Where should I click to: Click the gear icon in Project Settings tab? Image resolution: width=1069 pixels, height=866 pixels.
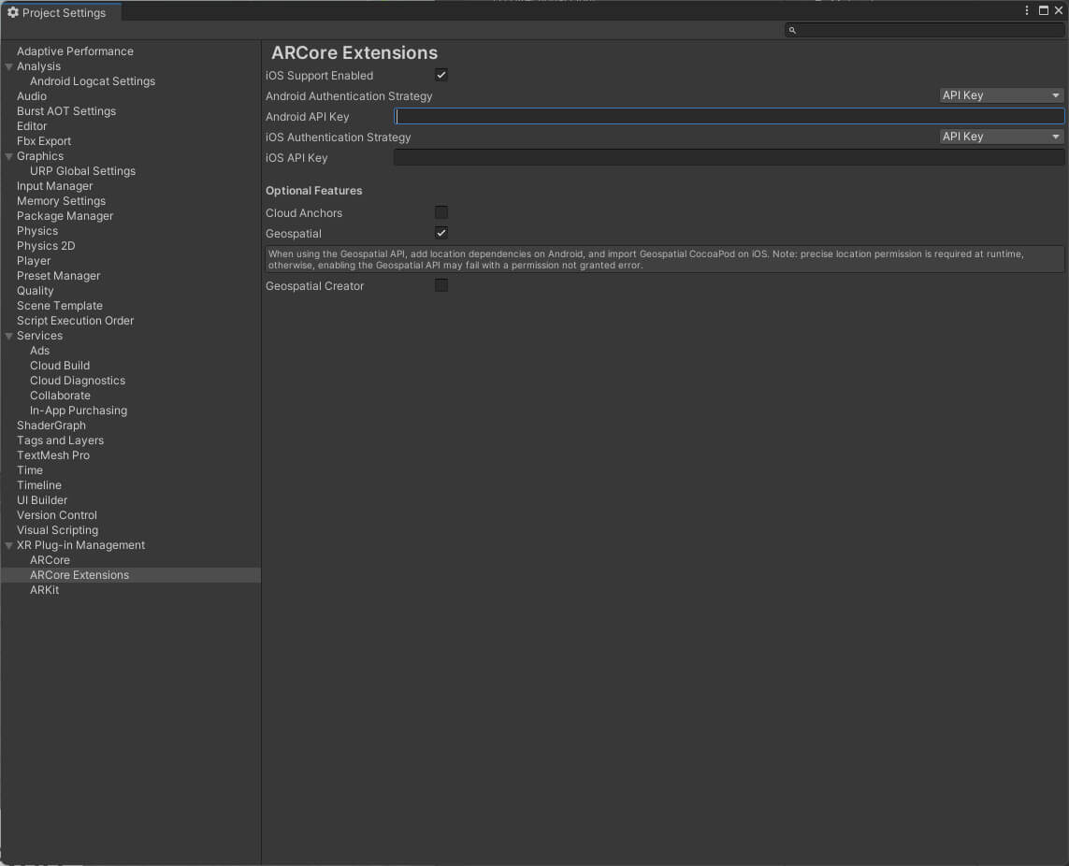tap(12, 12)
